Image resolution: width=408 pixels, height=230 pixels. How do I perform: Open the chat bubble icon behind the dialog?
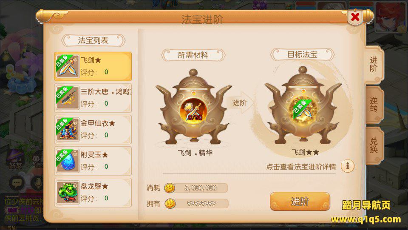pyautogui.click(x=17, y=183)
